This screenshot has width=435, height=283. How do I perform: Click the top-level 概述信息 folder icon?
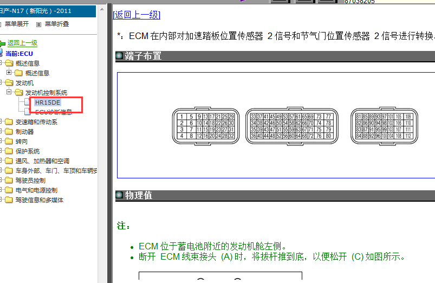coord(9,63)
